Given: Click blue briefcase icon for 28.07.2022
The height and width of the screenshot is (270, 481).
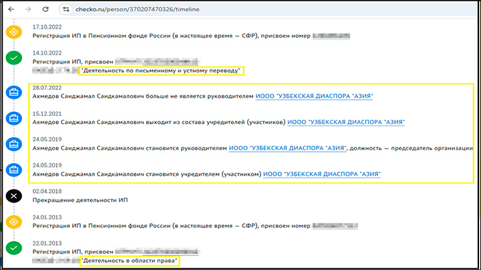Looking at the screenshot, I should coord(13,92).
